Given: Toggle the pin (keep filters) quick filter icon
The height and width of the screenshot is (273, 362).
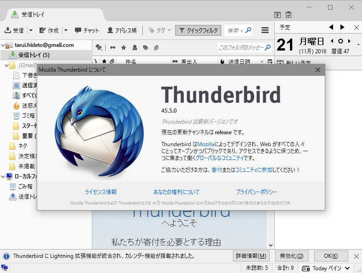Looking at the screenshot, I should tap(99, 48).
